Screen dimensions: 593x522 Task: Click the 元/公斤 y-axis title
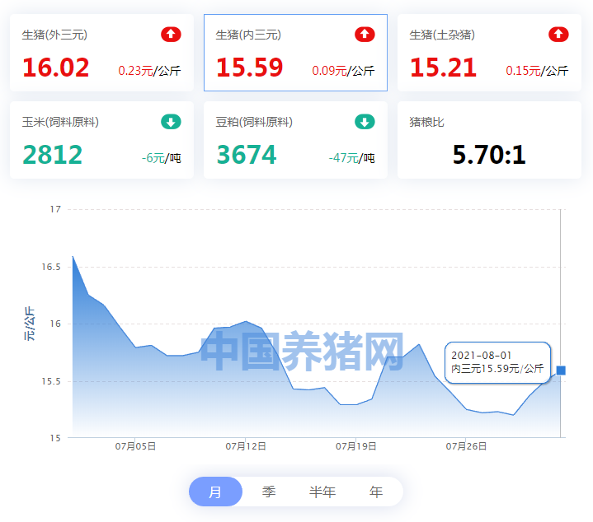click(30, 324)
